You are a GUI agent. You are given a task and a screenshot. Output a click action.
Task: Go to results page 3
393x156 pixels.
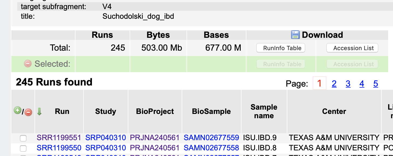pyautogui.click(x=348, y=84)
